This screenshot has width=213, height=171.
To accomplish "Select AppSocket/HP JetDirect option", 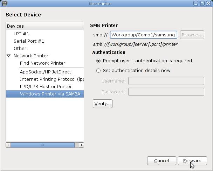I will click(x=45, y=72).
